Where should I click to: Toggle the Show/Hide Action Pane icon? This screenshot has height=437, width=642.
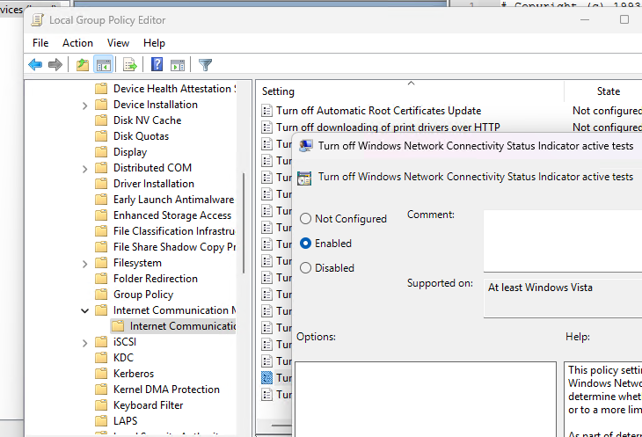[x=177, y=64]
